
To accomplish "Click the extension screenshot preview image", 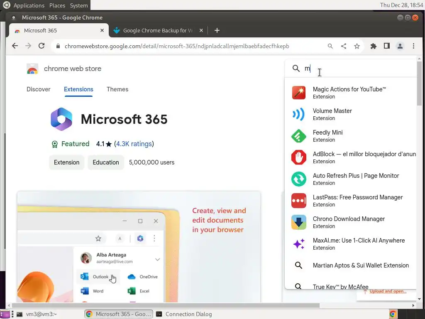I will [x=139, y=247].
